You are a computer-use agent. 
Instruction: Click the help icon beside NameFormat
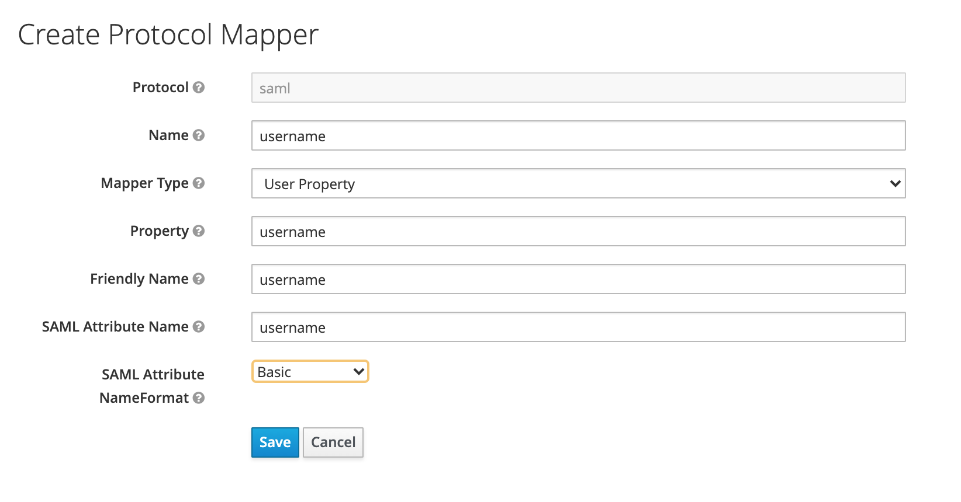[199, 398]
